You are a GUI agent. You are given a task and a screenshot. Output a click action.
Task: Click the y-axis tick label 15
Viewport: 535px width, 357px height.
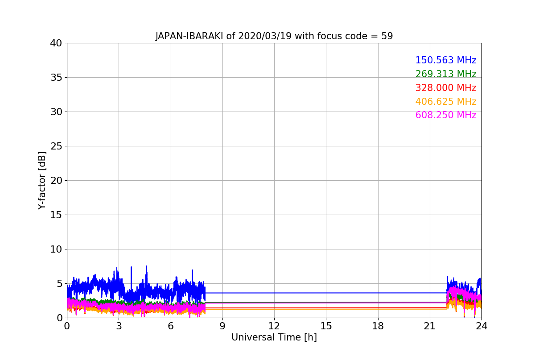tap(56, 215)
